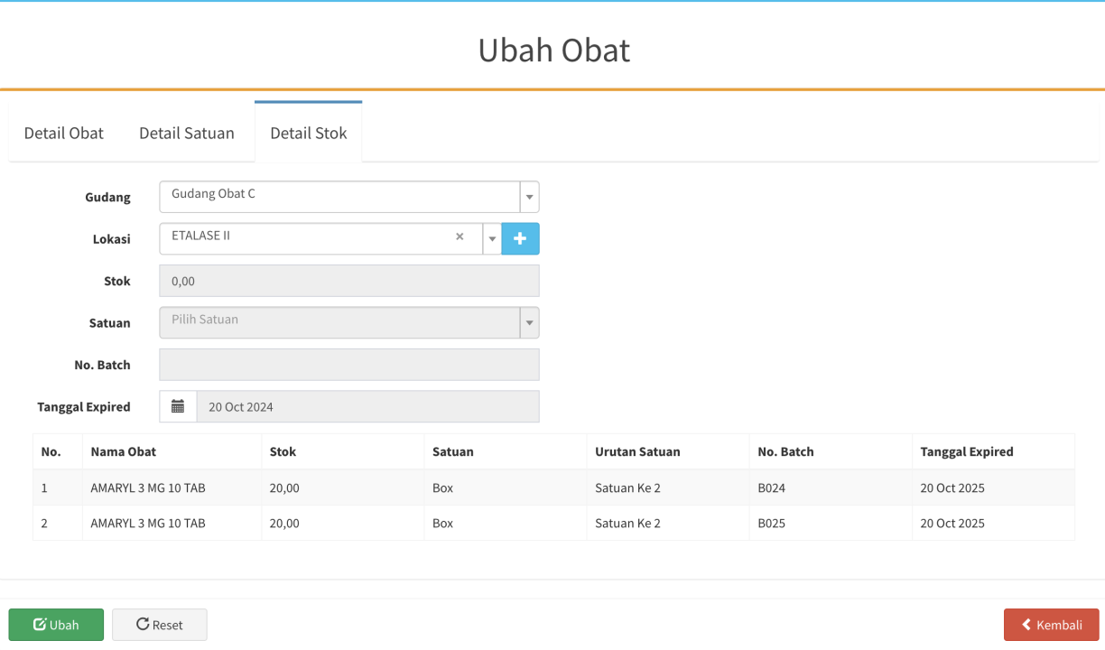Expand the Gudang dropdown arrow
Screen dimensions: 1105x650
(530, 197)
